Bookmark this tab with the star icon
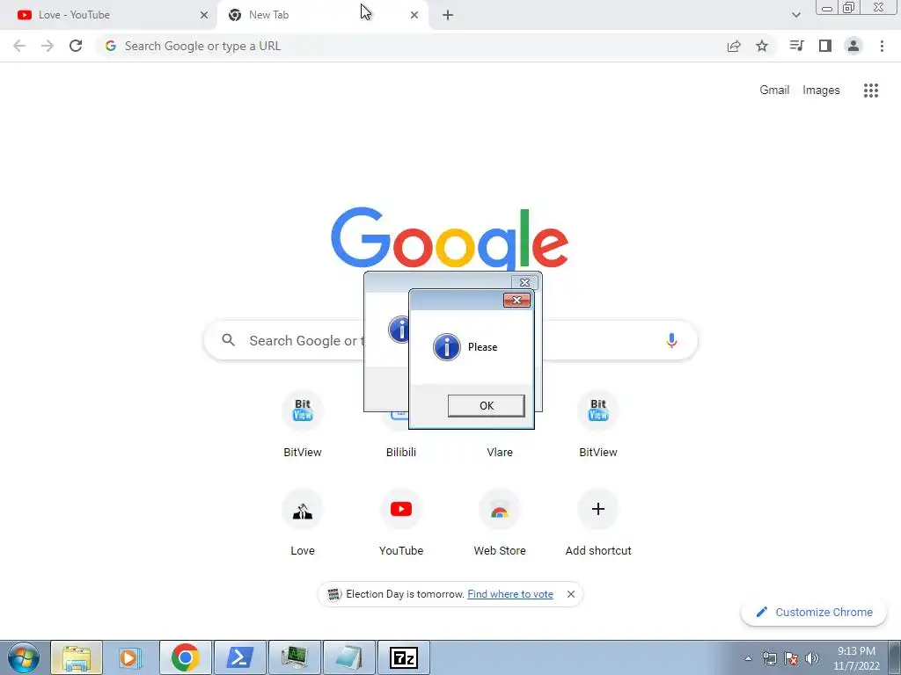 click(762, 46)
